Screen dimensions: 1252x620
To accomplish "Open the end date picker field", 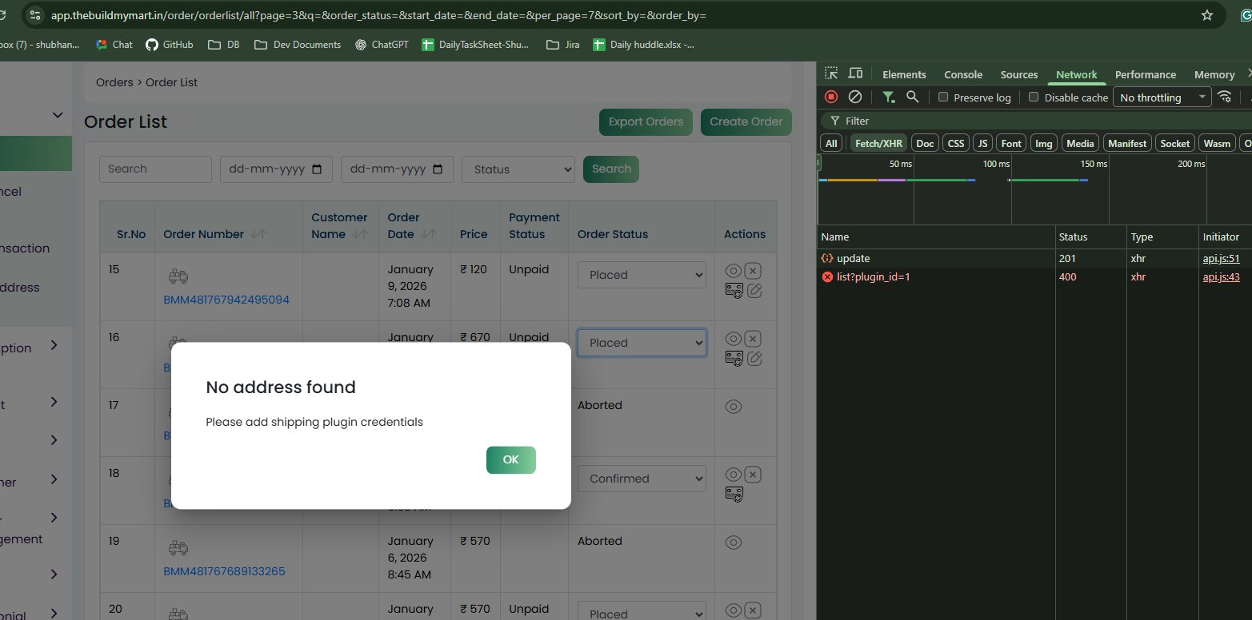I will click(397, 169).
